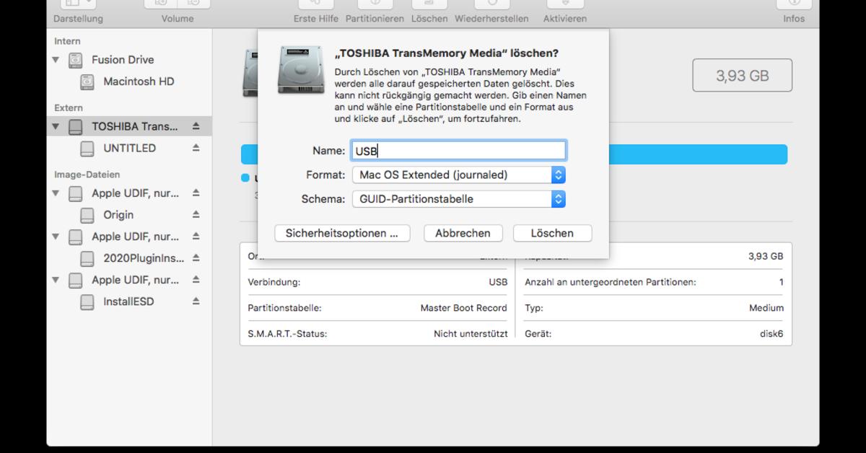The image size is (866, 453).
Task: Click the Medium type value
Action: pos(766,308)
